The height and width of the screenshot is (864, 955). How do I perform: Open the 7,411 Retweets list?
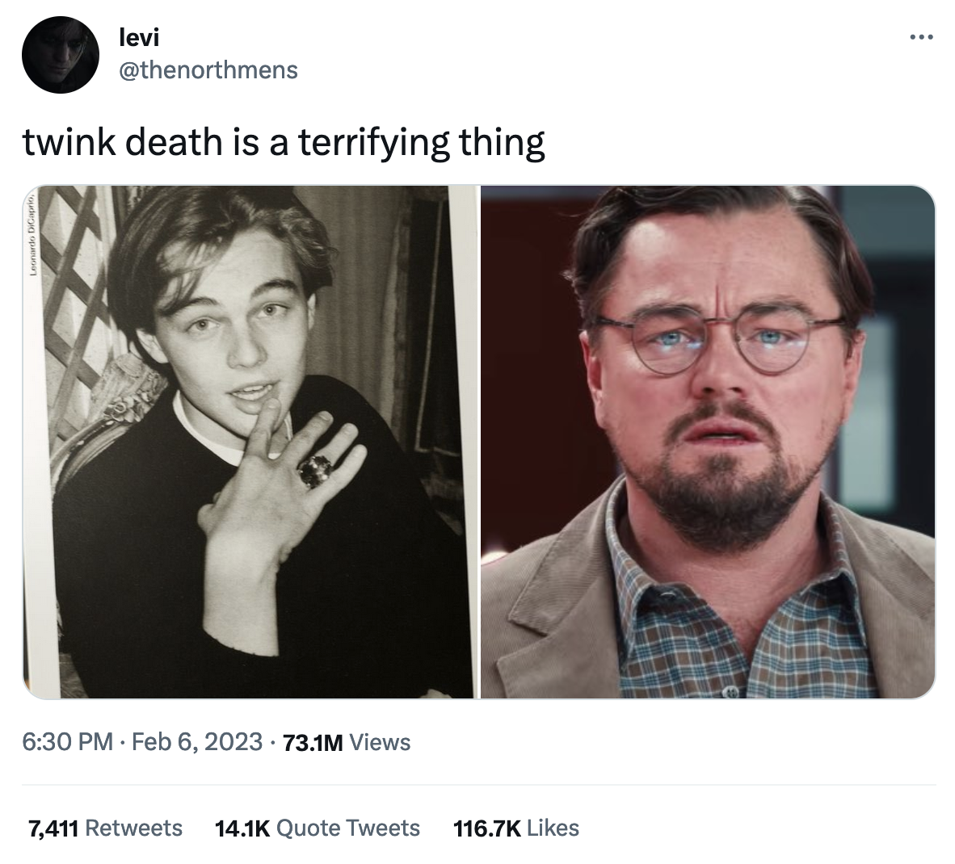[x=105, y=828]
